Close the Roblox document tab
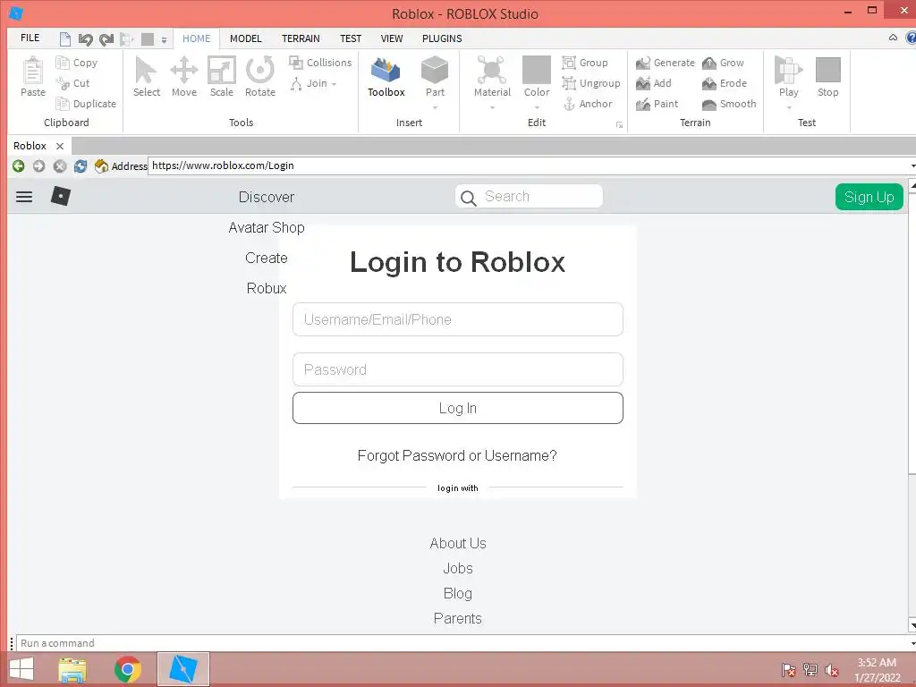This screenshot has height=687, width=916. tap(60, 146)
